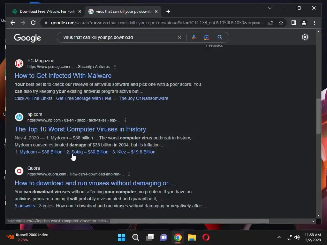Image resolution: width=327 pixels, height=245 pixels.
Task: Search by image with the camera icon
Action: [207, 37]
